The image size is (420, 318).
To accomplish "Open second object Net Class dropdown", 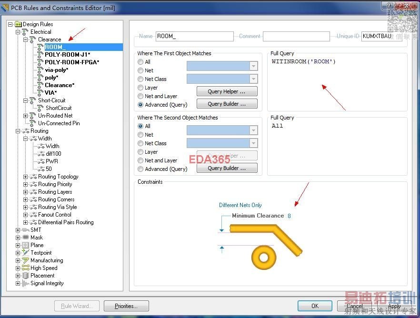I will (253, 143).
